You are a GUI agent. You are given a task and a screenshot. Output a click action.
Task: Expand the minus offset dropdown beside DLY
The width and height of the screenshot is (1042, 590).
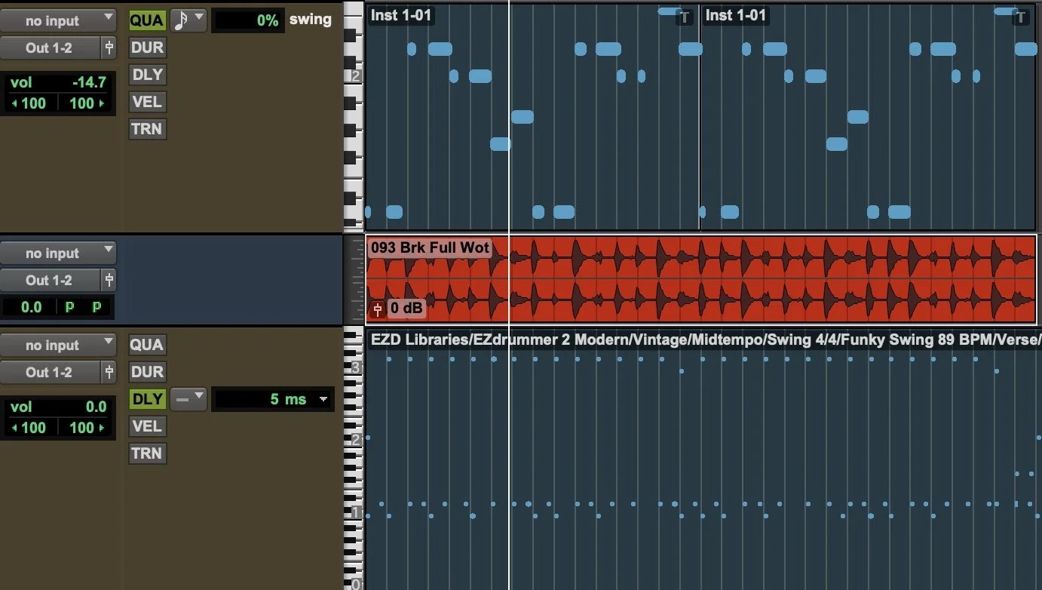click(x=188, y=398)
